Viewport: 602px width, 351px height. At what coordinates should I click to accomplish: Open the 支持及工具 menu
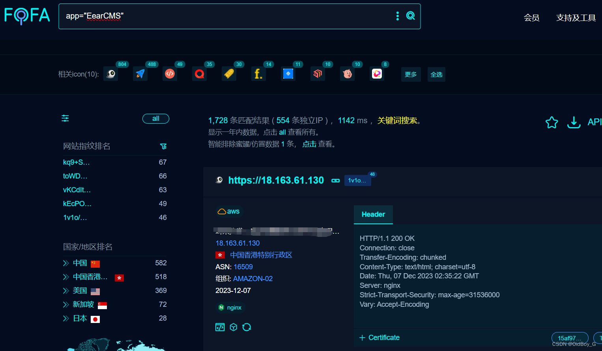(576, 18)
